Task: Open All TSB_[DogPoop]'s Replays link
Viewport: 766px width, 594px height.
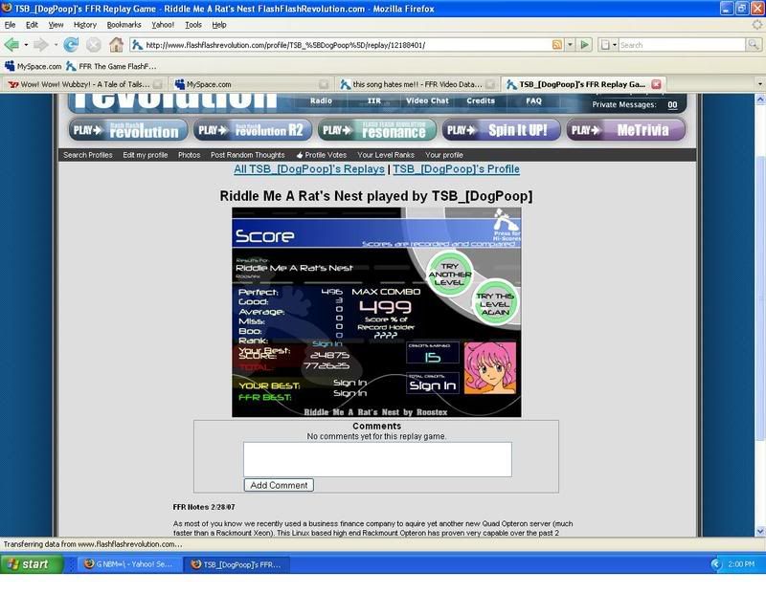Action: tap(309, 169)
